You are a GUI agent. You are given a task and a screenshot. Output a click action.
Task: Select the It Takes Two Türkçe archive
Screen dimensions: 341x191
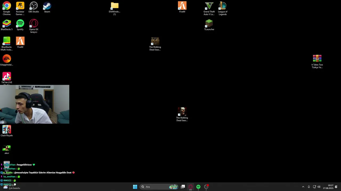pos(317,62)
